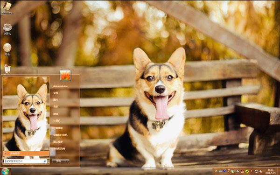Click the muted volume tray icon
This screenshot has width=280, height=175.
pos(261,171)
